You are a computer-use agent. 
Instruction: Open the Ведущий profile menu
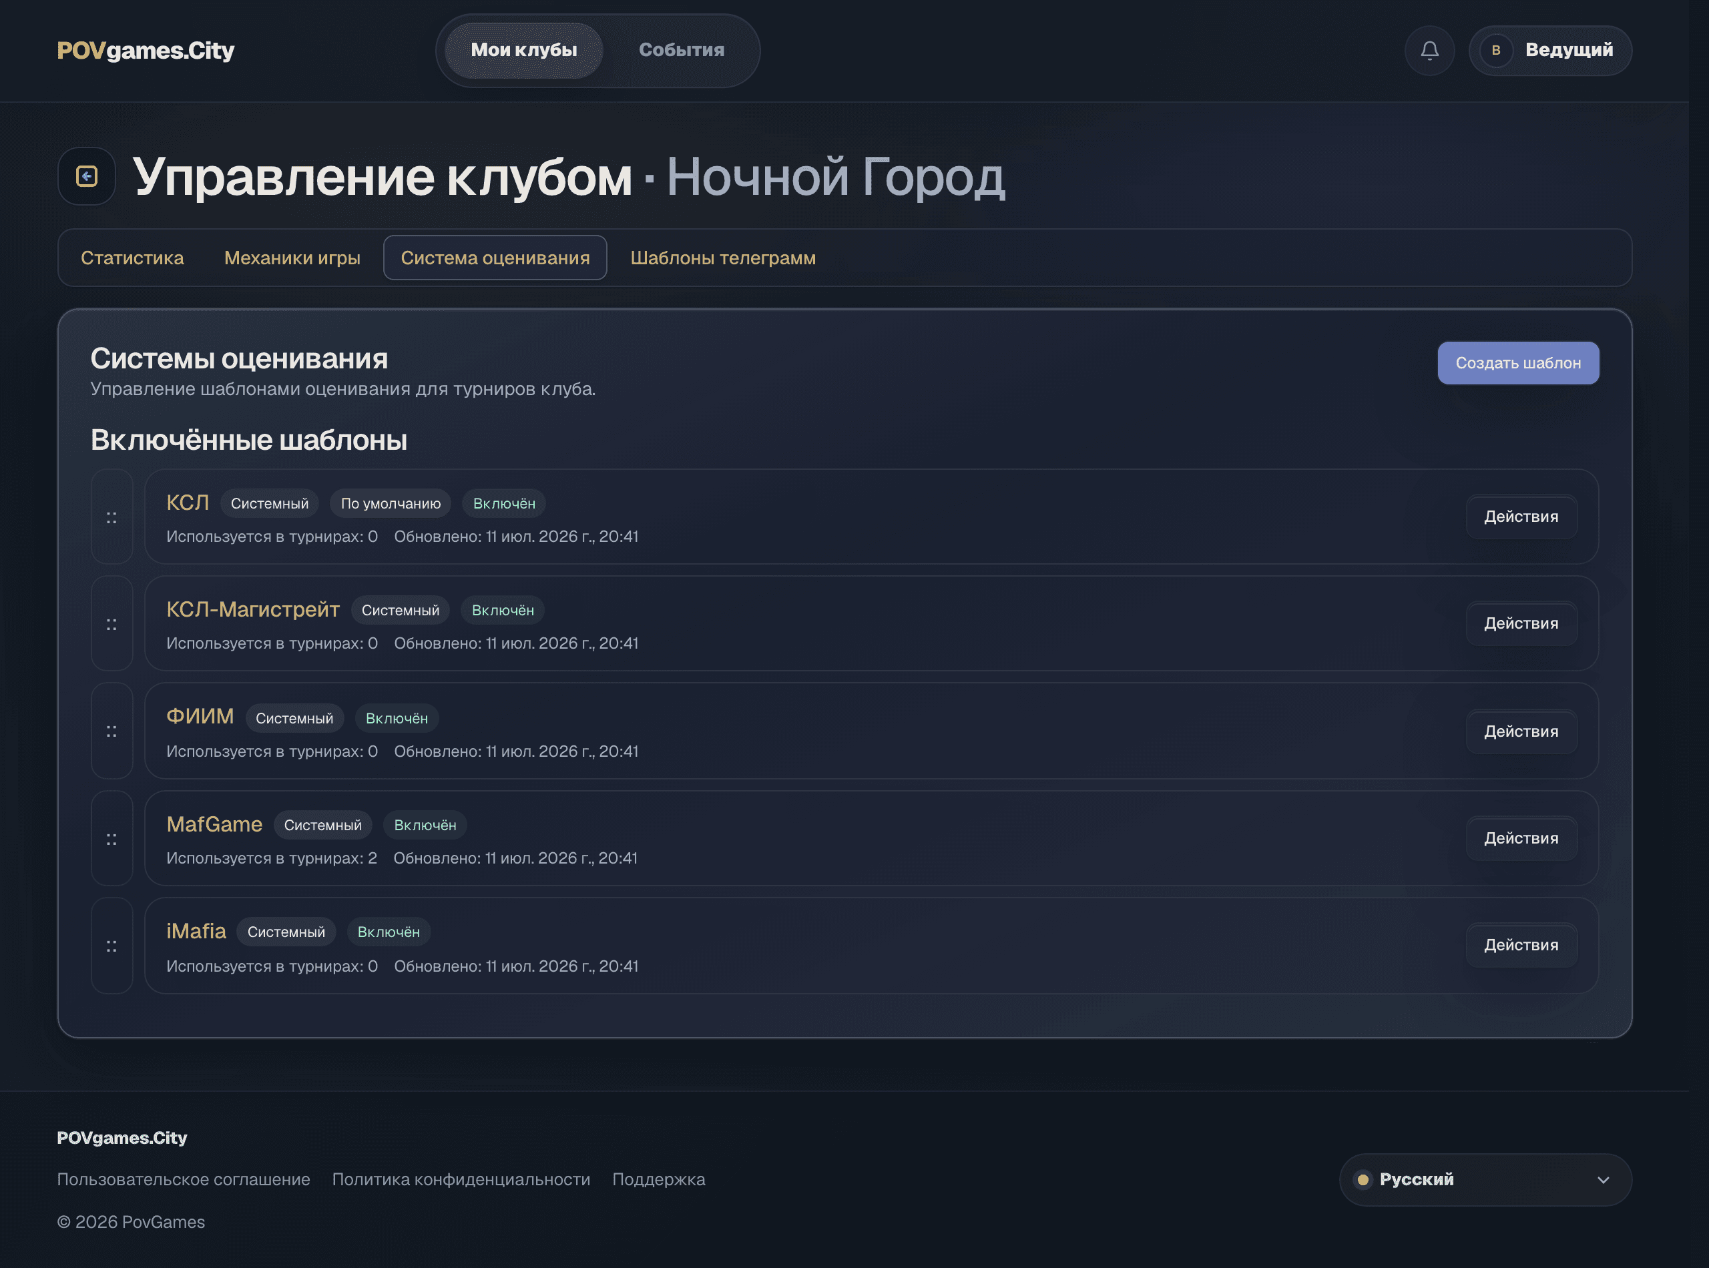coord(1550,51)
